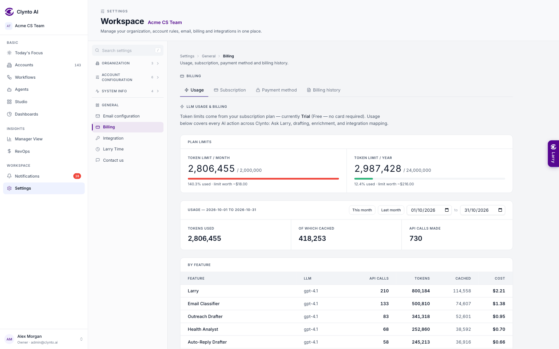
Task: Click the Last month button
Action: point(391,210)
